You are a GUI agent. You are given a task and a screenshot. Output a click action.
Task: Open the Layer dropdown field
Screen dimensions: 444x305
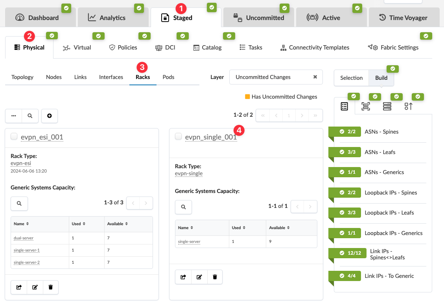coord(271,77)
